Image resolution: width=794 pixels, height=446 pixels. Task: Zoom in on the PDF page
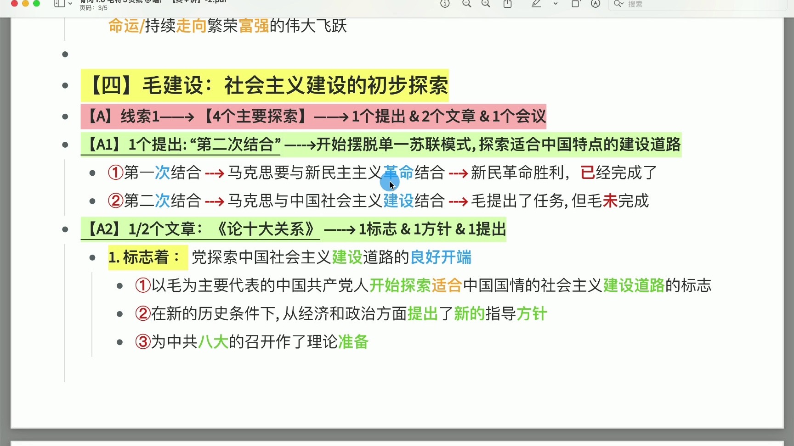(486, 4)
